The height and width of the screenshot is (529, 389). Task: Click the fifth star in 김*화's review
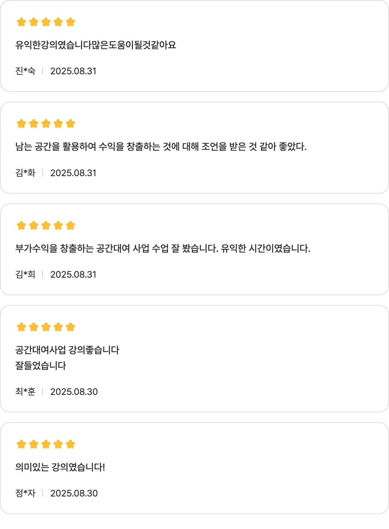tap(70, 124)
